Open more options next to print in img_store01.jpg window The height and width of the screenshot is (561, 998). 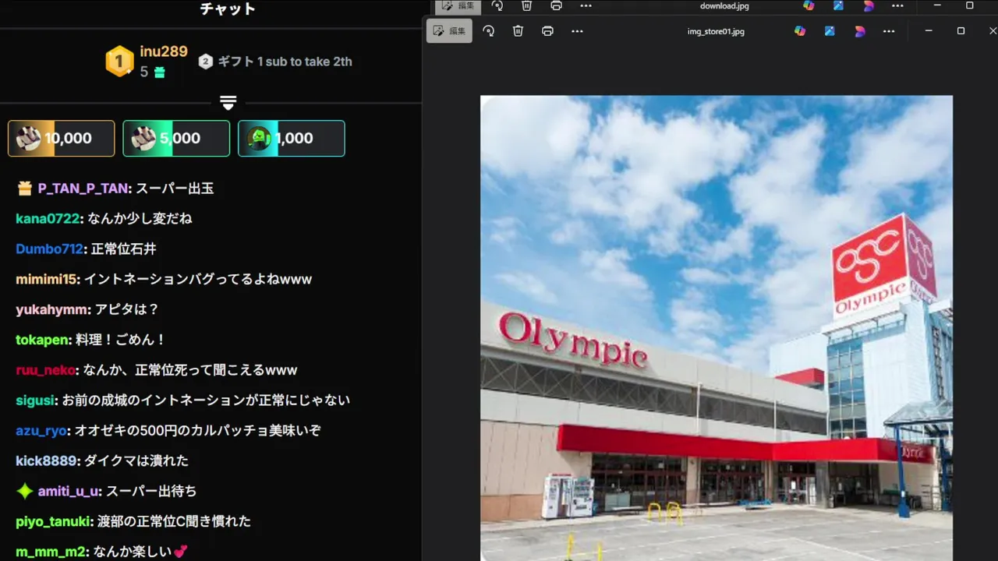577,31
